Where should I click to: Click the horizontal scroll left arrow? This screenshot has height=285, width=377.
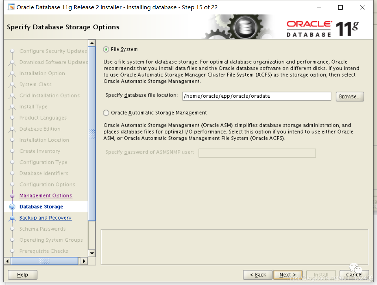(7, 261)
